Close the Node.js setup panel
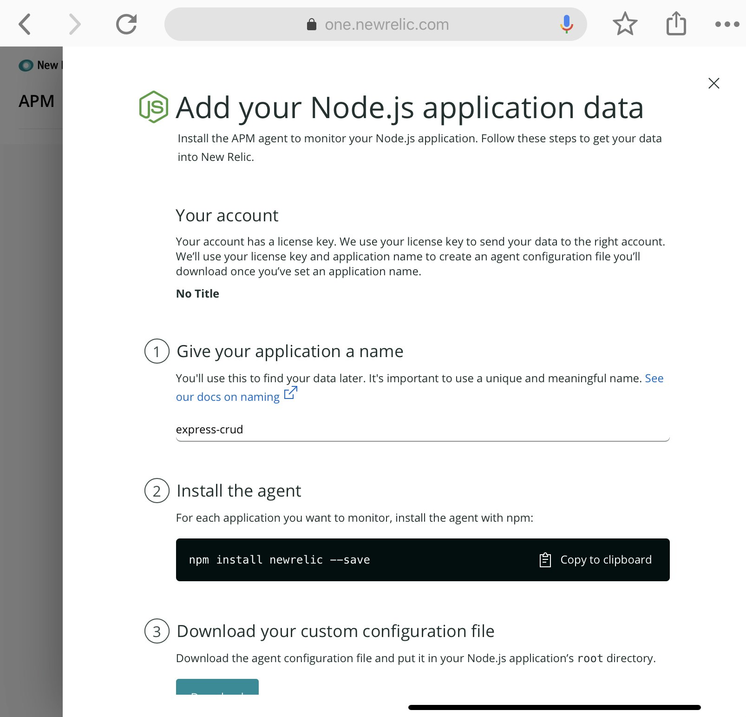The height and width of the screenshot is (717, 746). [x=713, y=83]
